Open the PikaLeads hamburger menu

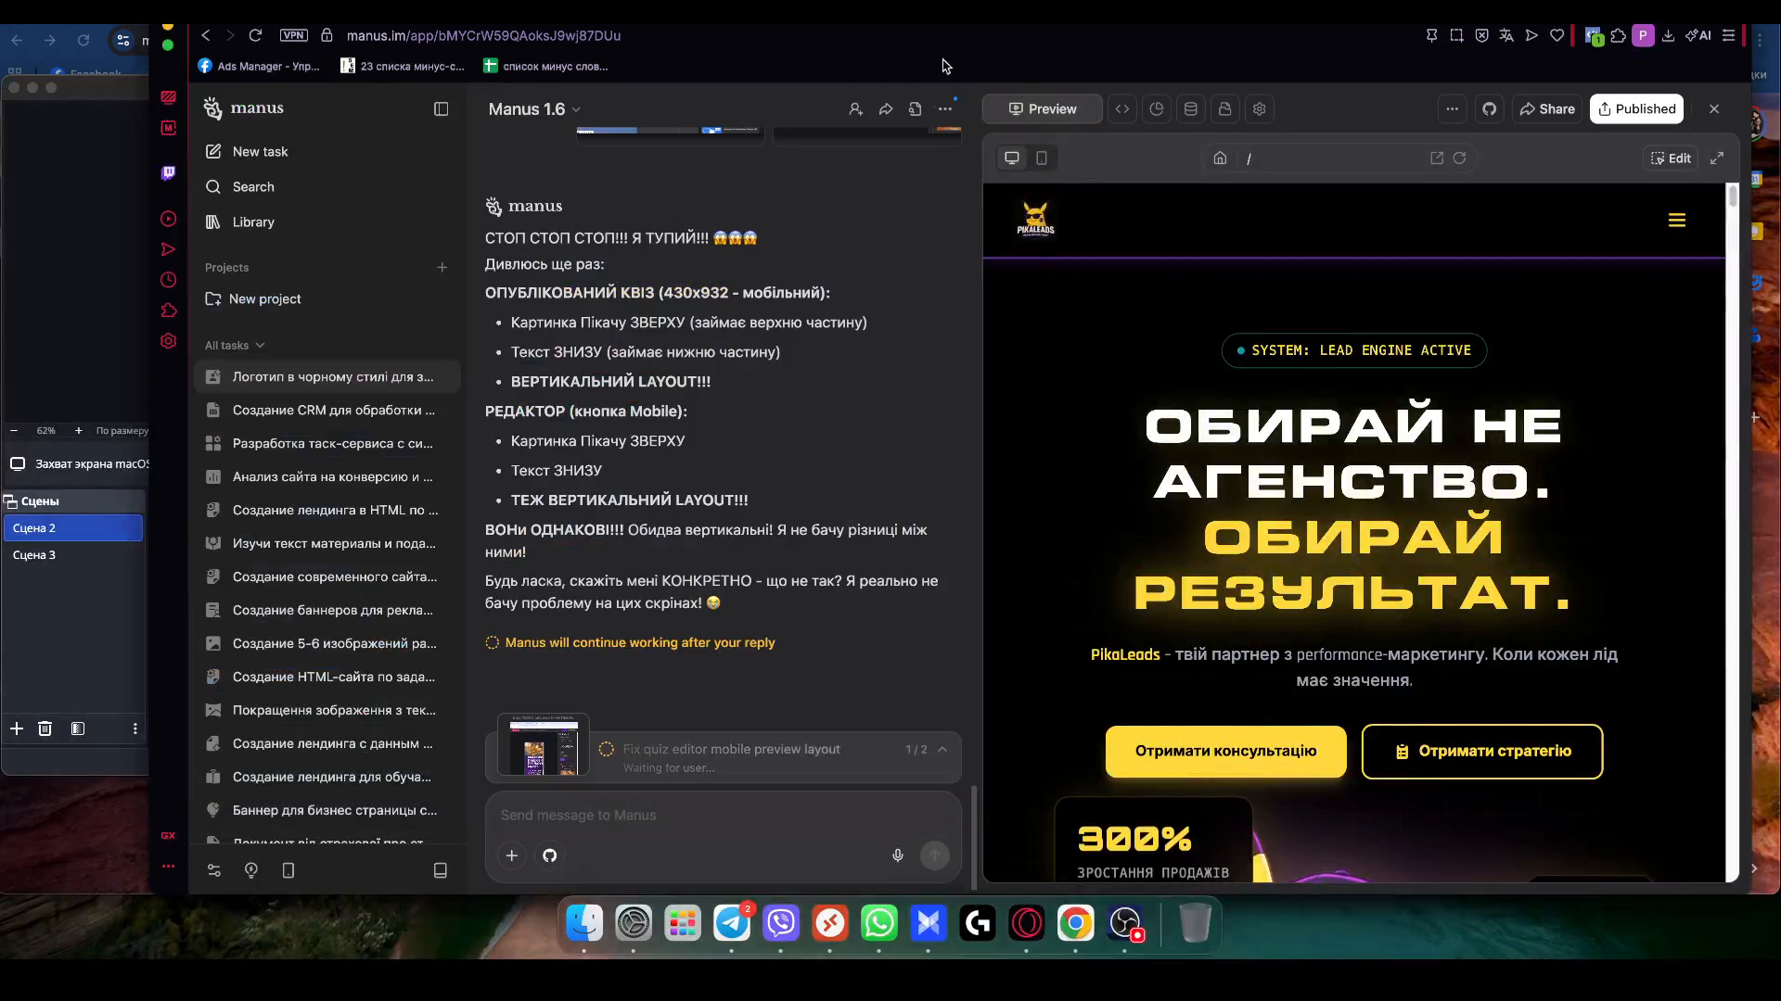[1677, 220]
